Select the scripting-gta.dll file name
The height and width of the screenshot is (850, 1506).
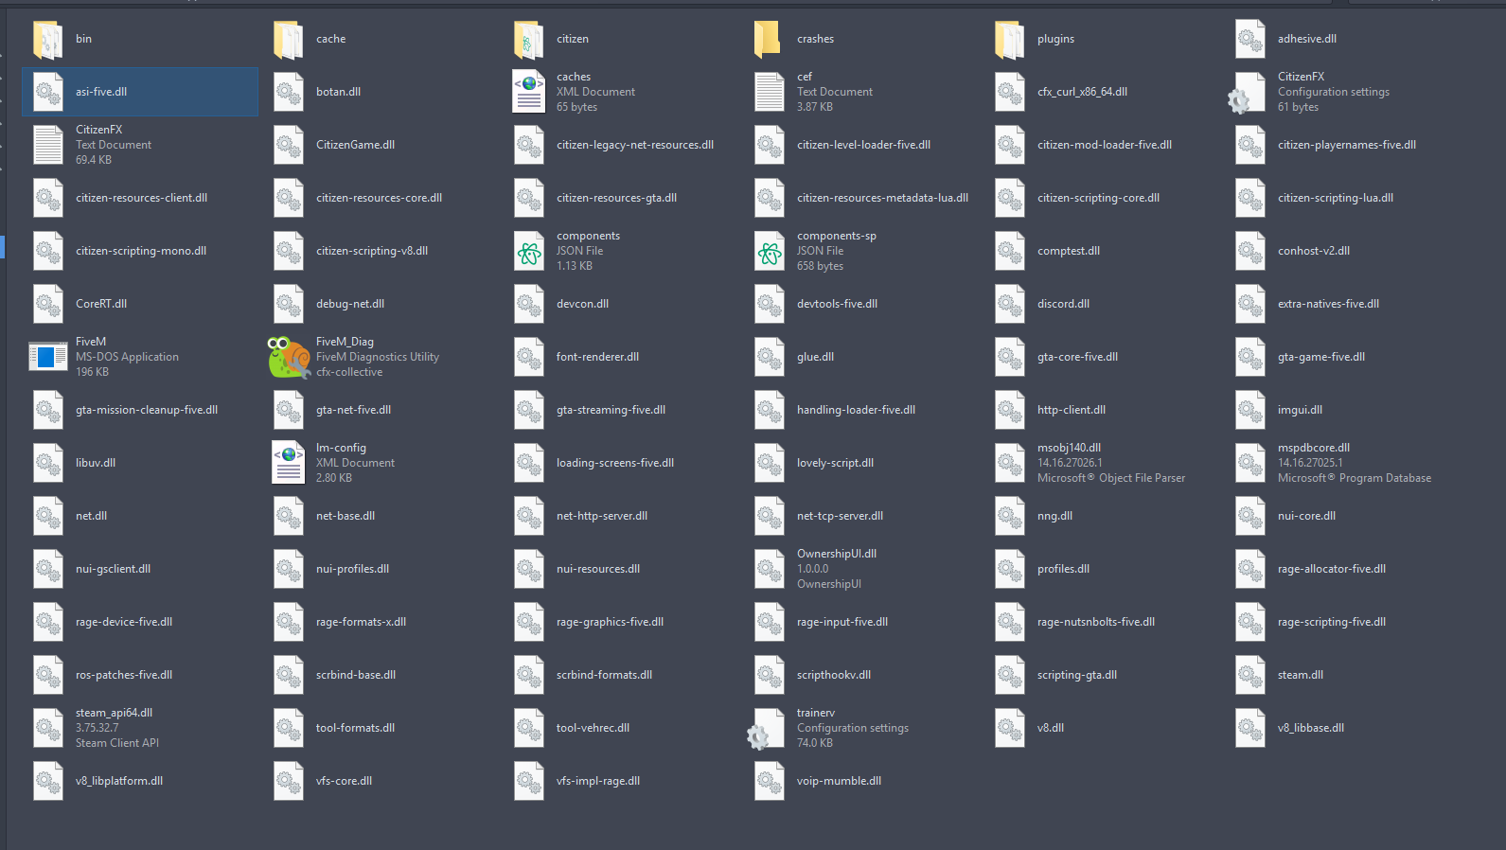point(1077,675)
